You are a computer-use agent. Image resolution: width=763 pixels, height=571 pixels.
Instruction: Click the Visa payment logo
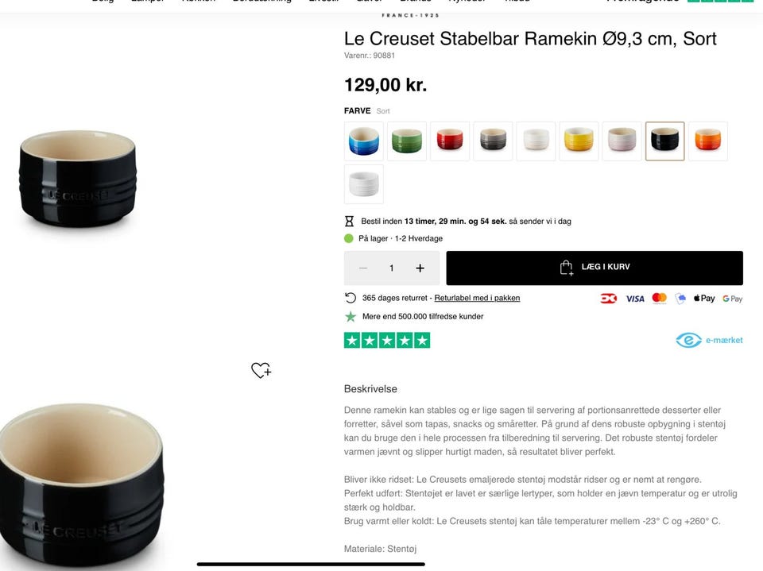(x=634, y=299)
